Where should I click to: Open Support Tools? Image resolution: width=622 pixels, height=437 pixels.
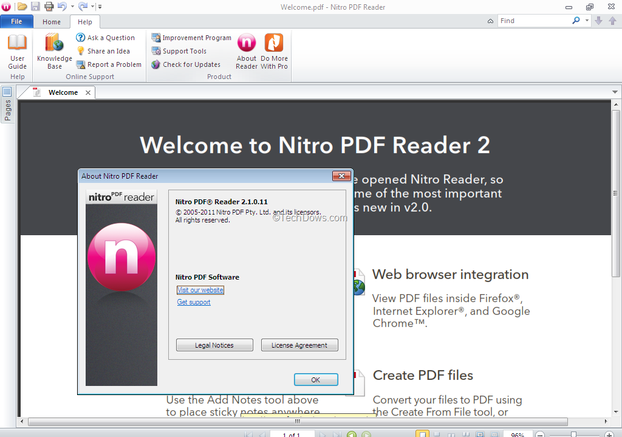[179, 51]
